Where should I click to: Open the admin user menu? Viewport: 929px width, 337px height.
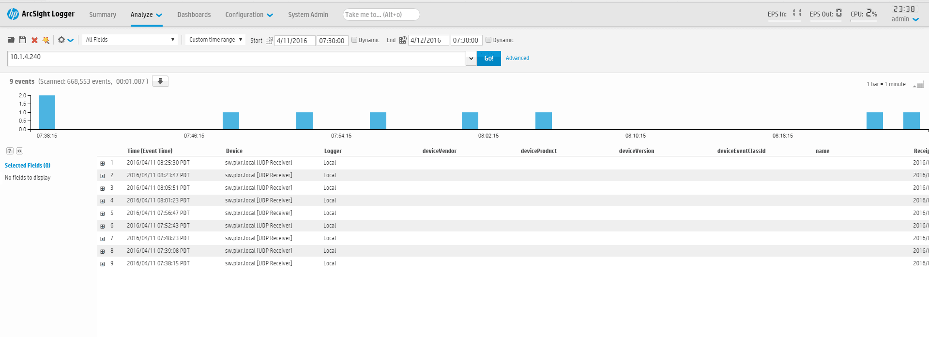click(x=905, y=19)
